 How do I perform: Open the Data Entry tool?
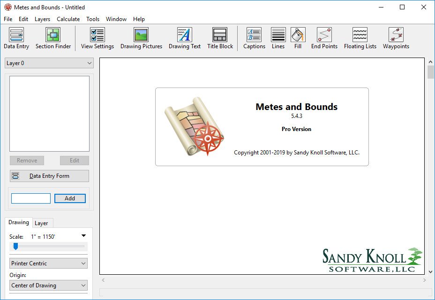16,38
